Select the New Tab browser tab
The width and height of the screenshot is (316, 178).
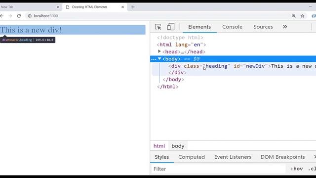pos(30,7)
